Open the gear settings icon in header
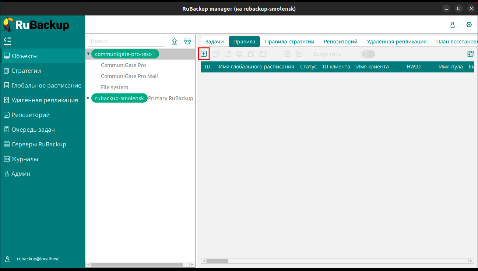The height and width of the screenshot is (271, 478). pos(469,25)
